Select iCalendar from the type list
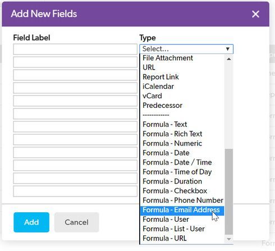 [158, 86]
